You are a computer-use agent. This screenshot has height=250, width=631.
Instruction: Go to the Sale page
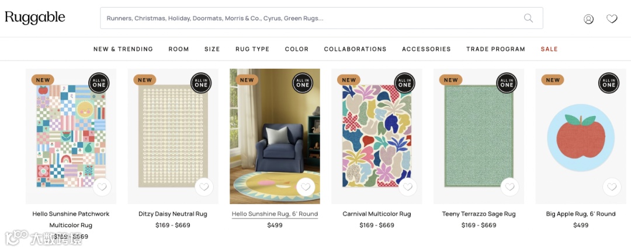[x=549, y=49]
